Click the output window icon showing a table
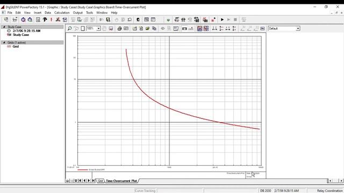The width and height of the screenshot is (344, 193). click(147, 20)
